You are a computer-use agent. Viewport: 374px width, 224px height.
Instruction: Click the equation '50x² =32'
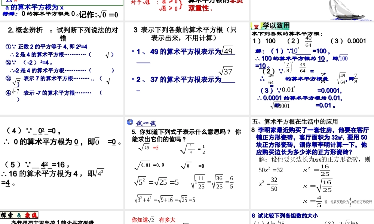point(271,170)
